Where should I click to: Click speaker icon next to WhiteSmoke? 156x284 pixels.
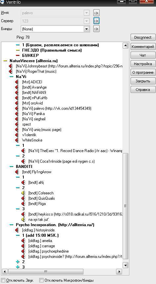pos(17,140)
